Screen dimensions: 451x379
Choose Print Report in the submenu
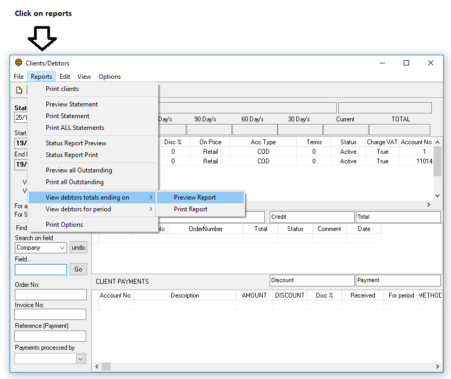pos(190,209)
